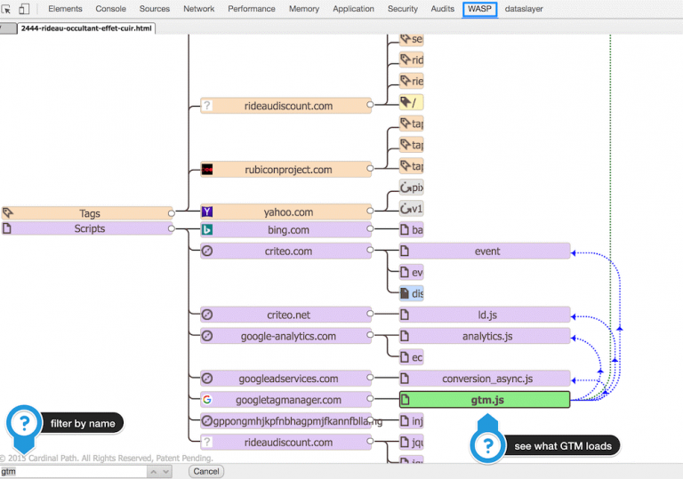Select the analytics.js node
This screenshot has height=479, width=683.
(485, 336)
